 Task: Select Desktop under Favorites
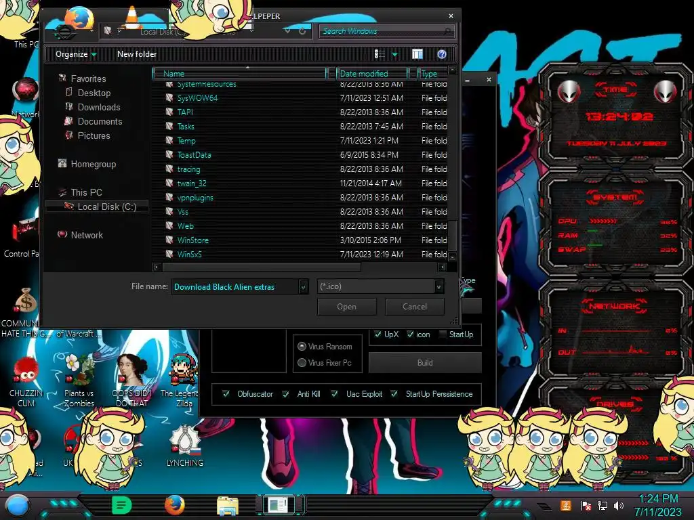tap(94, 93)
